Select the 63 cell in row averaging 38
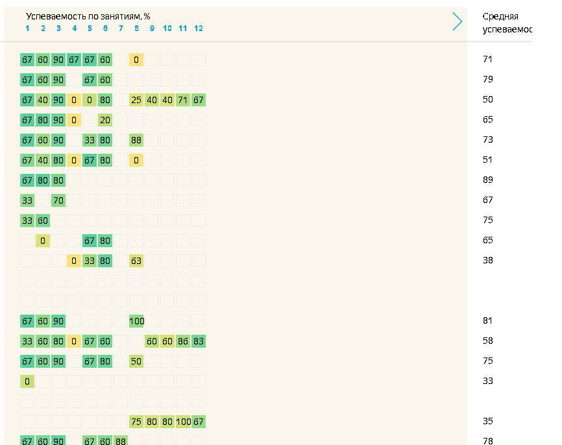This screenshot has width=562, height=445. click(136, 261)
